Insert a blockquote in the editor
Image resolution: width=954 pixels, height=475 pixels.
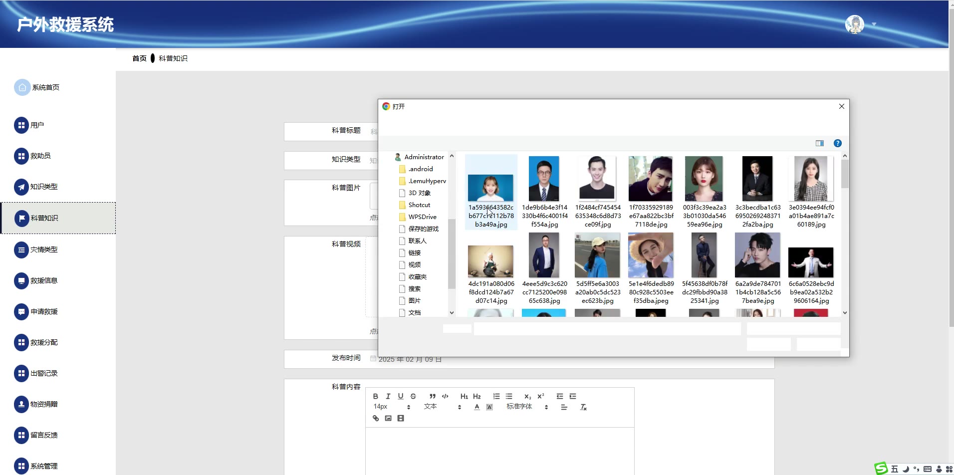tap(432, 396)
